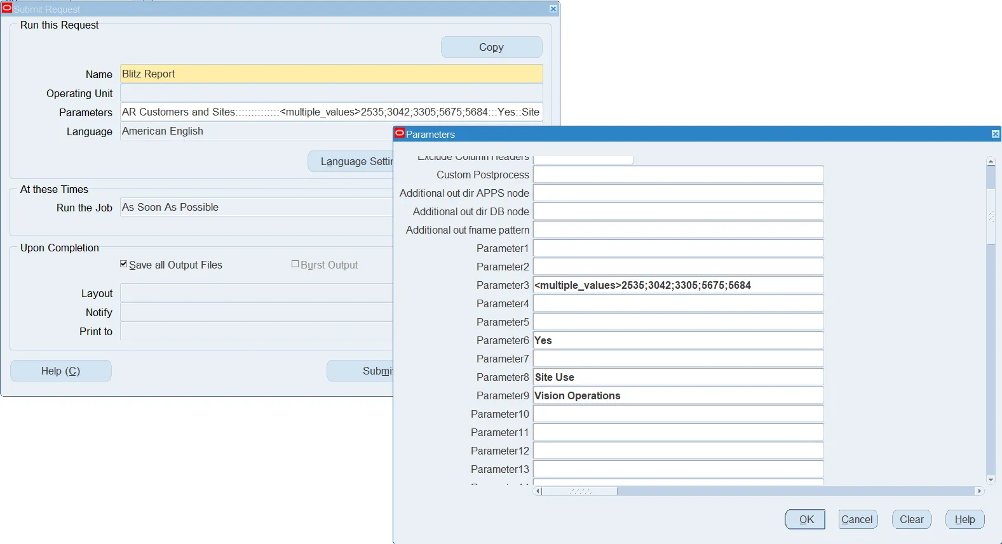Screen dimensions: 1002x544
Task: Click the Copy button in Submit Request
Action: (x=492, y=47)
